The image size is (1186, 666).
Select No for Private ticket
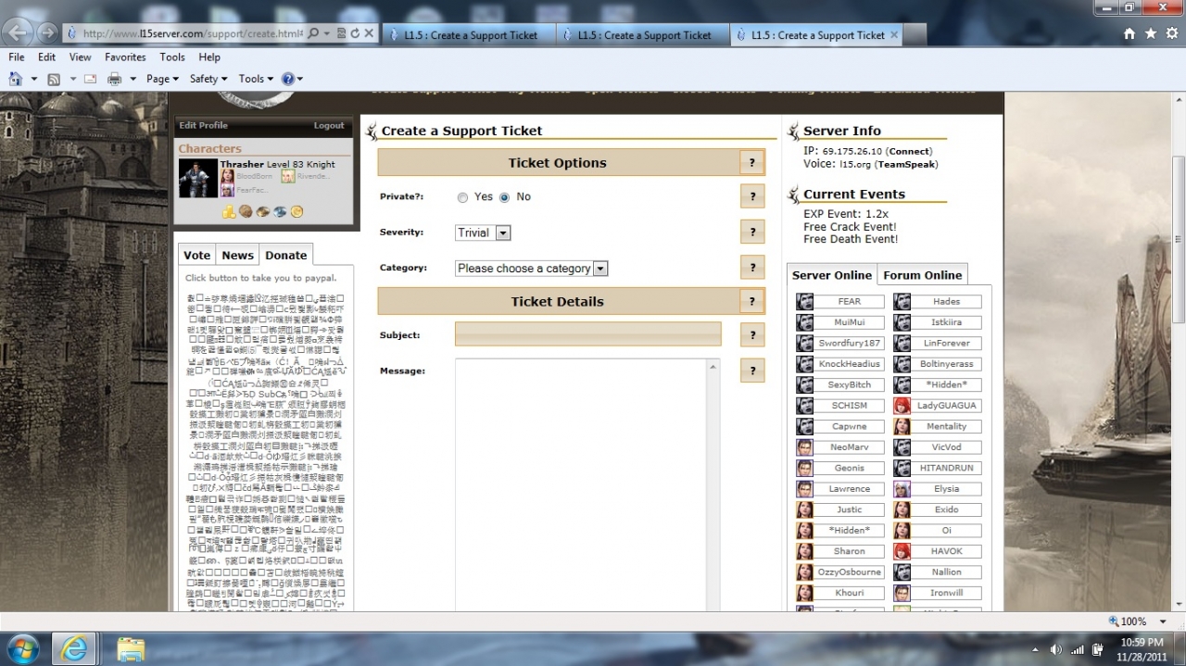[505, 197]
